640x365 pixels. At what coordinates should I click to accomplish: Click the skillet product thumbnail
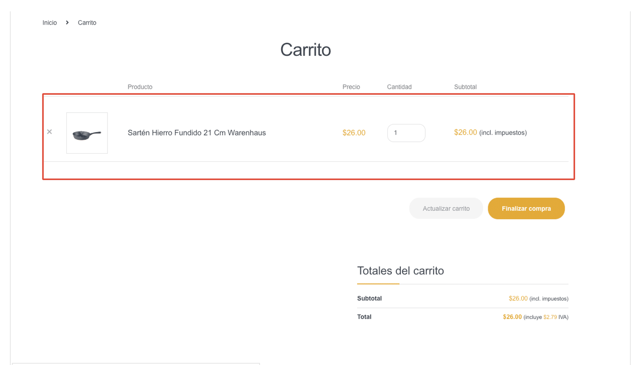(x=87, y=133)
